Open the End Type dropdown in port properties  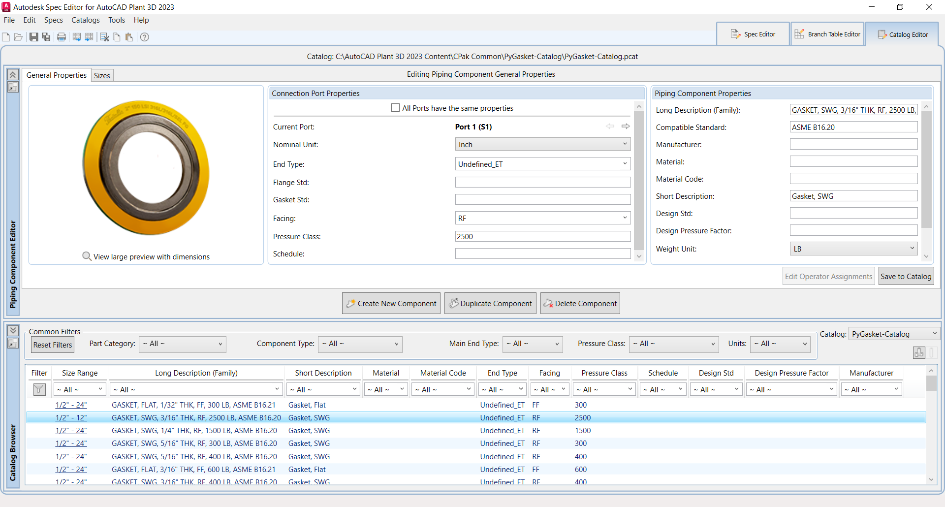tap(542, 164)
